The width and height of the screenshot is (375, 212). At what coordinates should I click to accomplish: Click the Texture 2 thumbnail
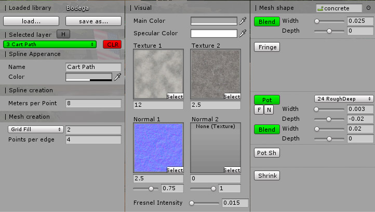point(216,74)
